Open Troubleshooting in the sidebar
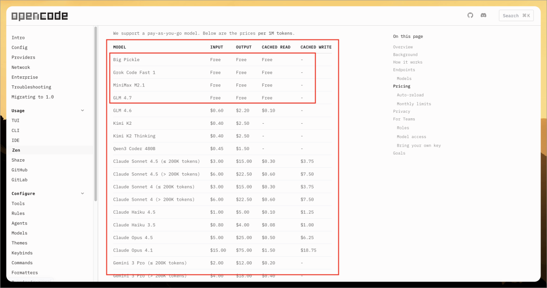This screenshot has height=288, width=547. (31, 87)
